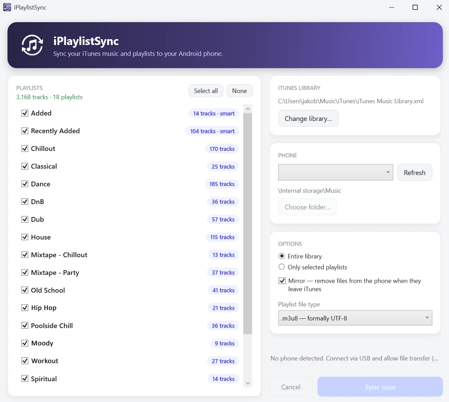
Task: Click the Change library... button
Action: 308,119
